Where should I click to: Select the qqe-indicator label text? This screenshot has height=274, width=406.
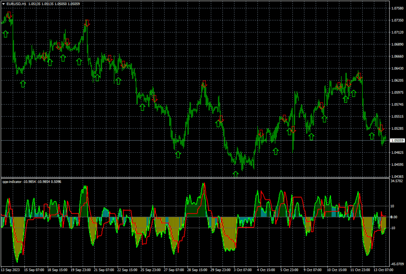tap(14, 182)
